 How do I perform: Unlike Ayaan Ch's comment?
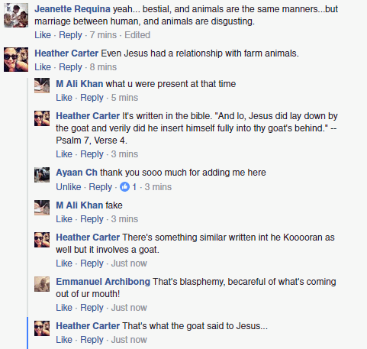pyautogui.click(x=69, y=187)
